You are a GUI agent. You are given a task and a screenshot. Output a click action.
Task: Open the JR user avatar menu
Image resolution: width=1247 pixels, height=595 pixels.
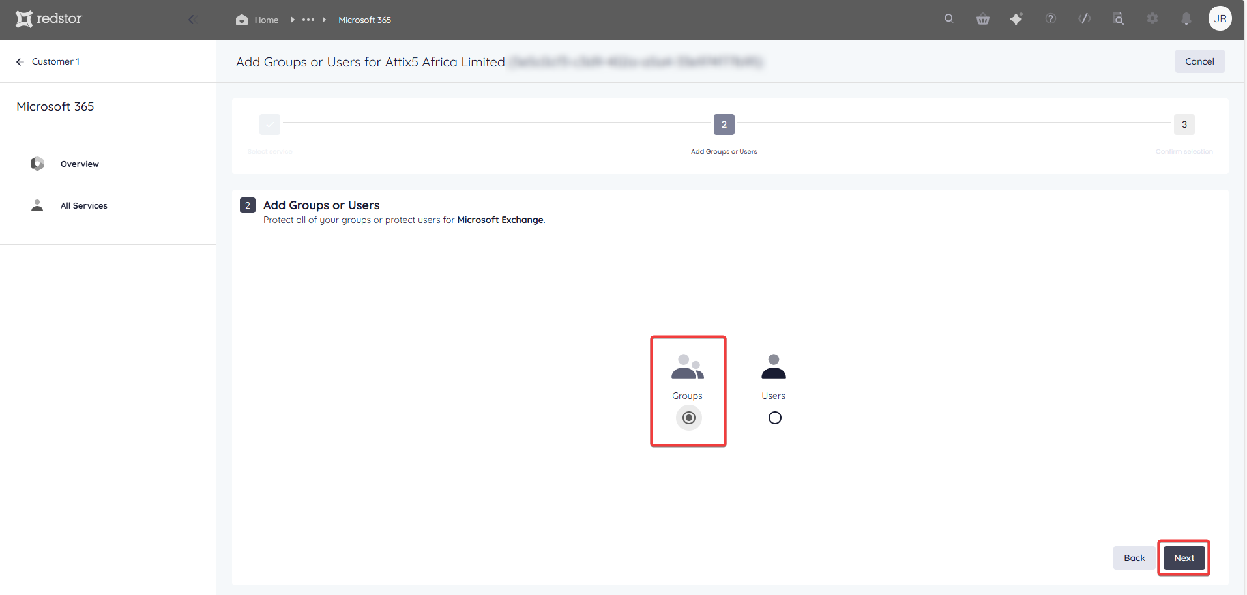[1220, 18]
